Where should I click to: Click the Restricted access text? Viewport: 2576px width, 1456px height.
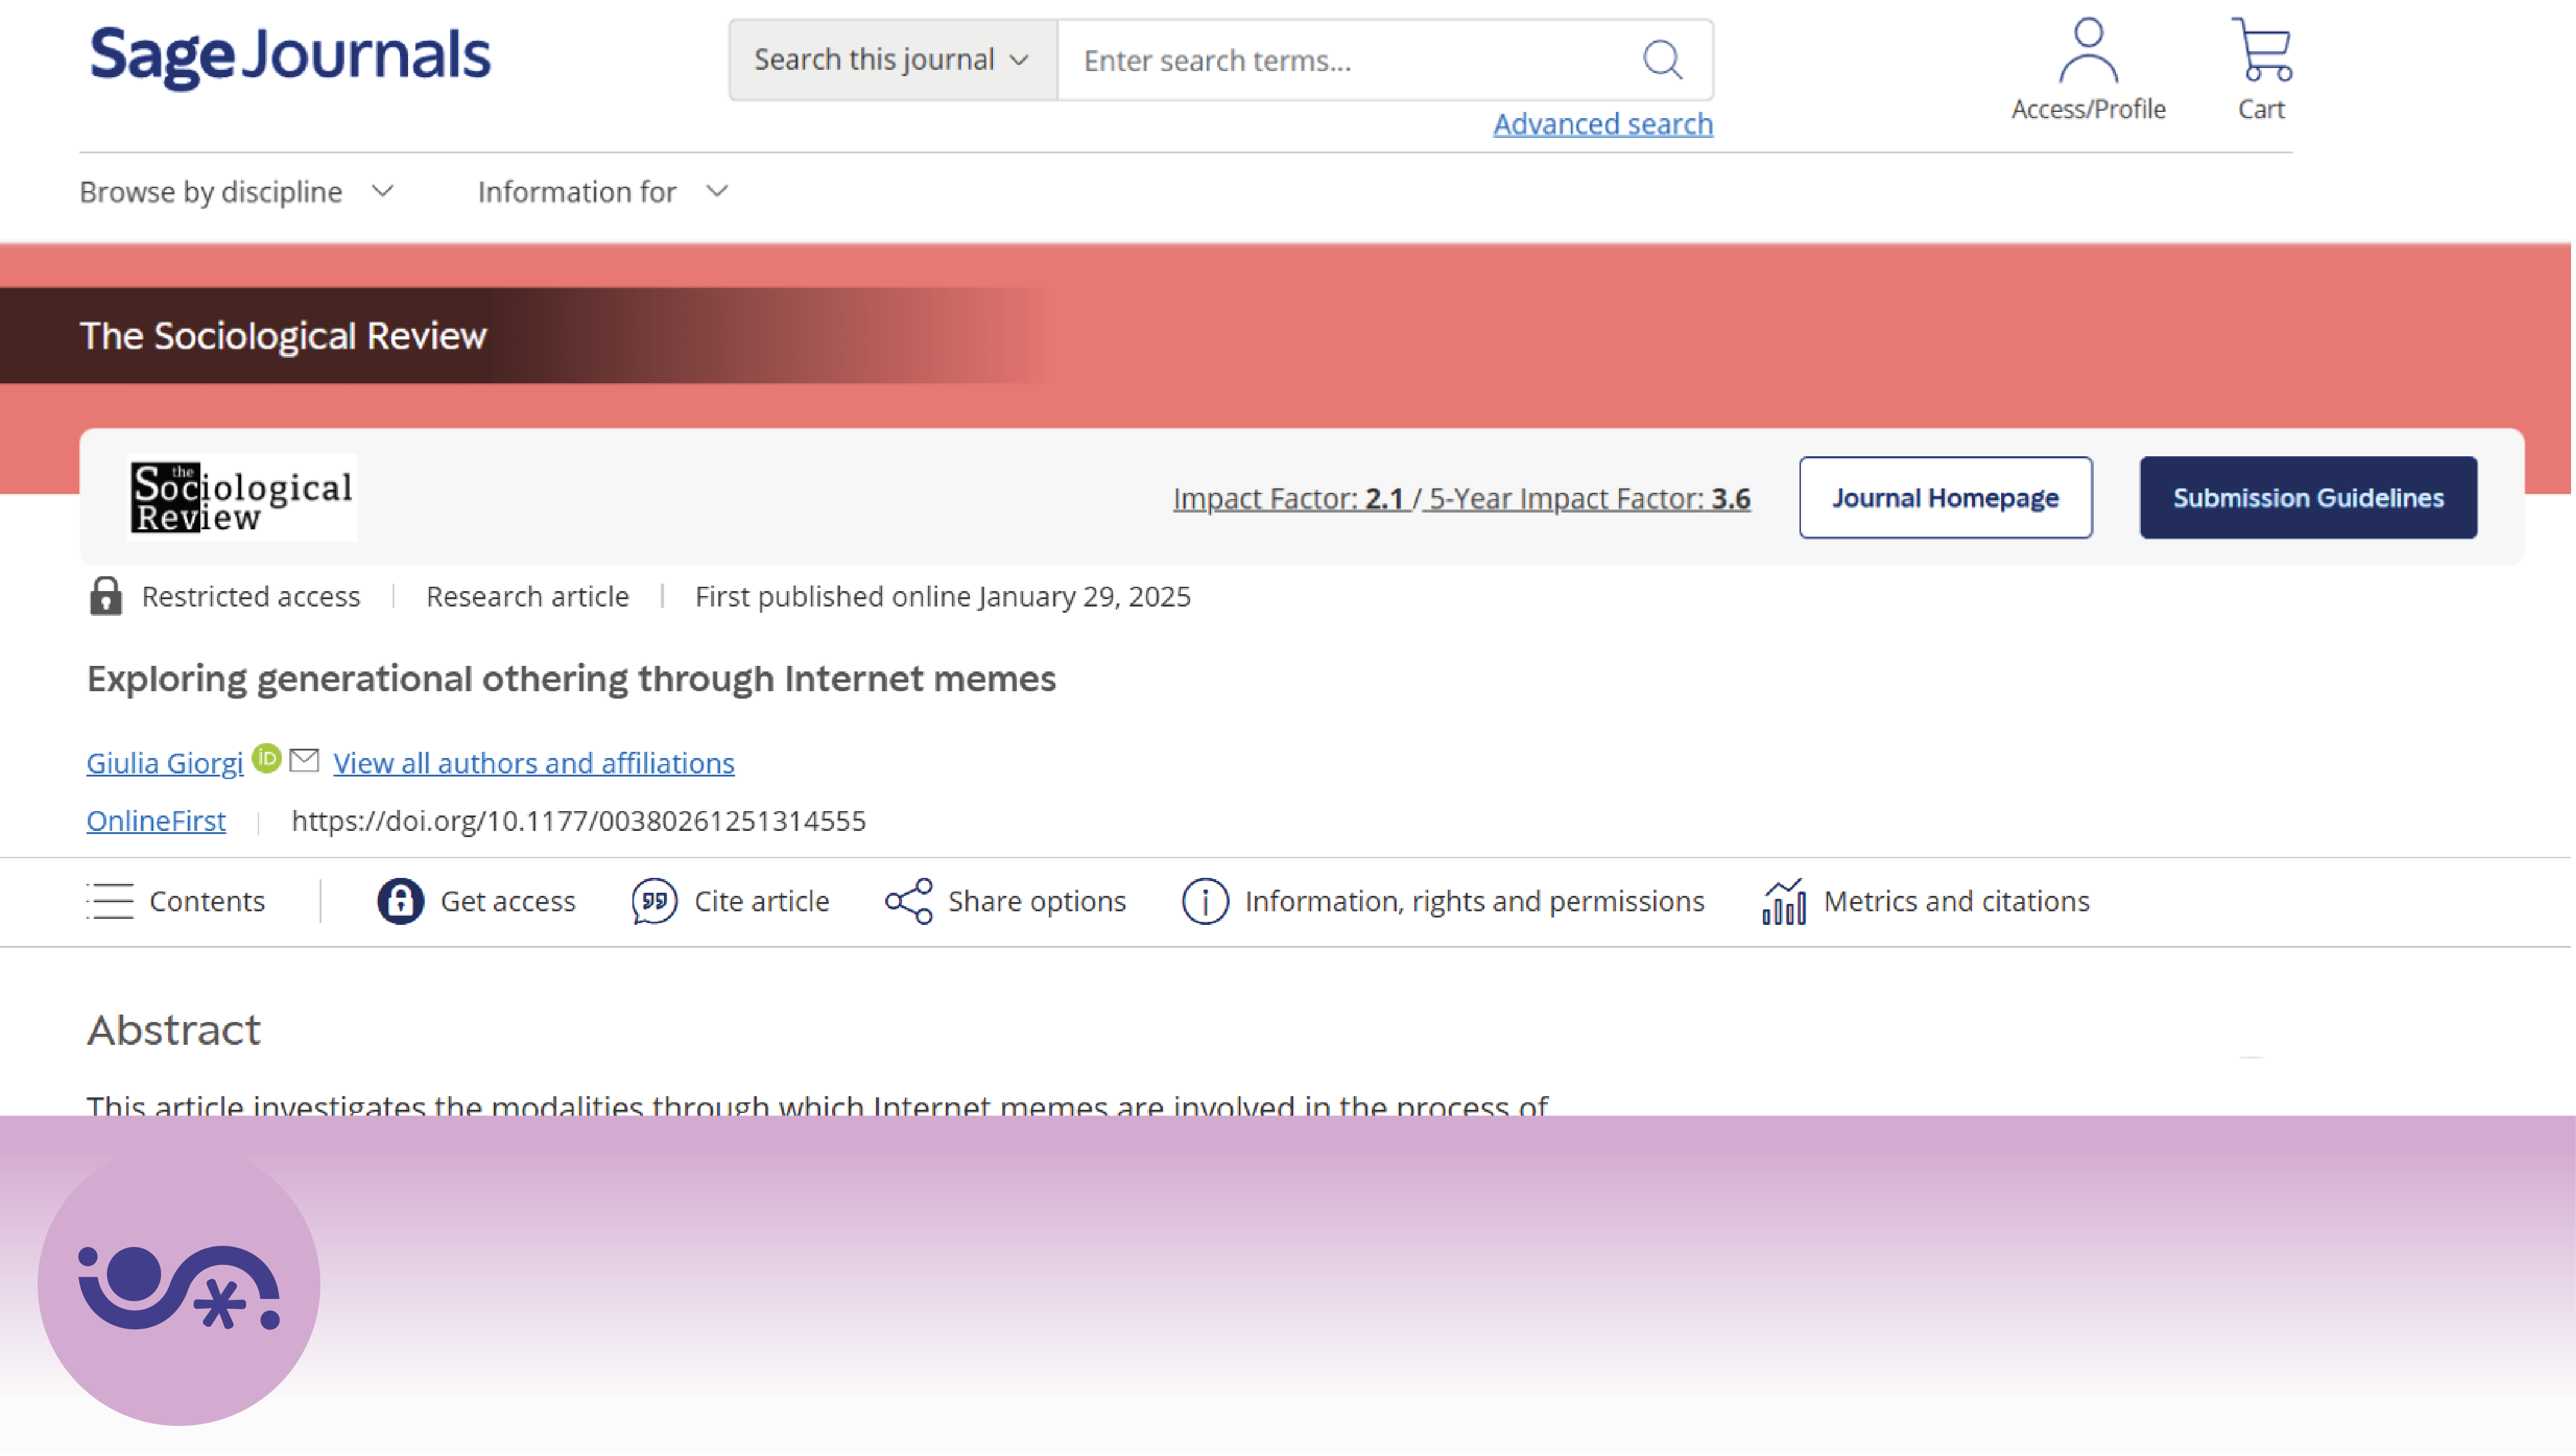[x=251, y=597]
